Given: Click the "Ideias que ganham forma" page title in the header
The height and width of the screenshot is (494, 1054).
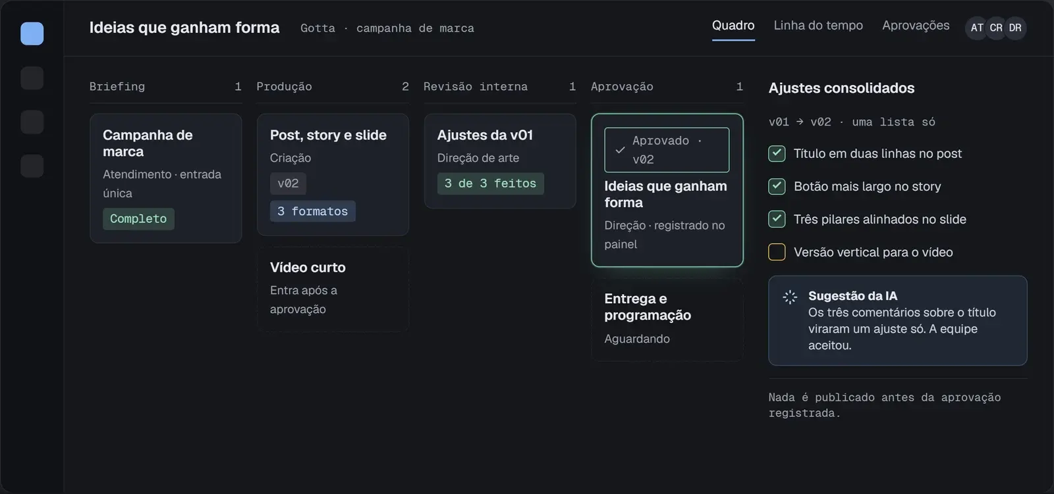Looking at the screenshot, I should tap(184, 28).
